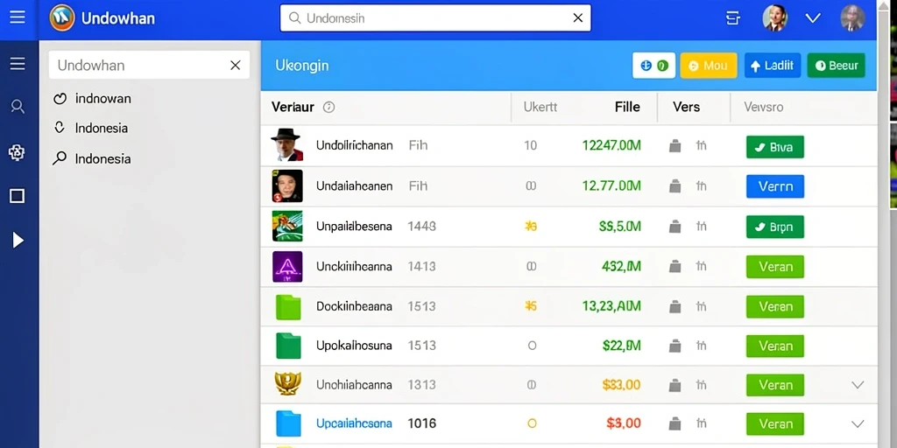Click Veran button in Unckiinhcanna row
Image resolution: width=897 pixels, height=448 pixels.
coord(775,267)
